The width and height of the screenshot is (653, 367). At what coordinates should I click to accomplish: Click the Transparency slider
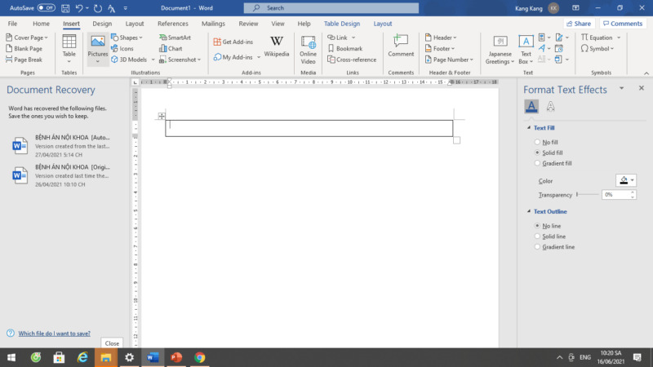point(587,194)
